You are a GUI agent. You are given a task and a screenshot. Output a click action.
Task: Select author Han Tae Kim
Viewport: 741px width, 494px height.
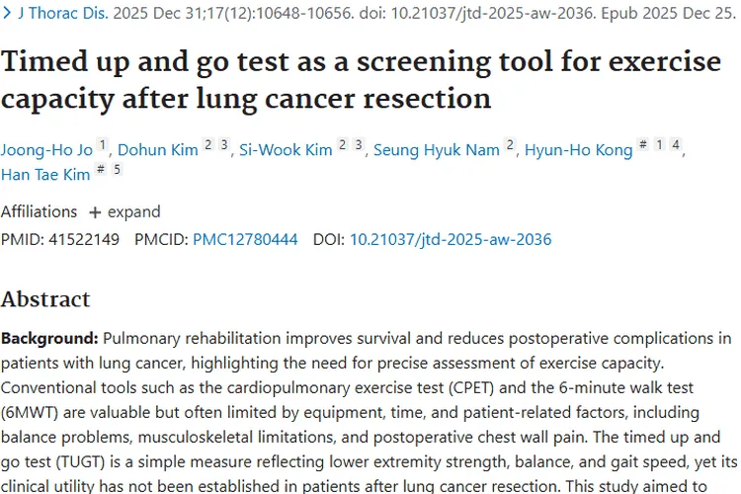(43, 176)
